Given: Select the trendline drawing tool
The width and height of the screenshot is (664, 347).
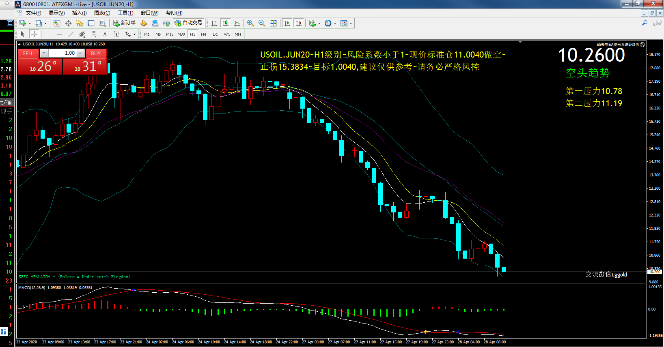Looking at the screenshot, I should (x=71, y=34).
